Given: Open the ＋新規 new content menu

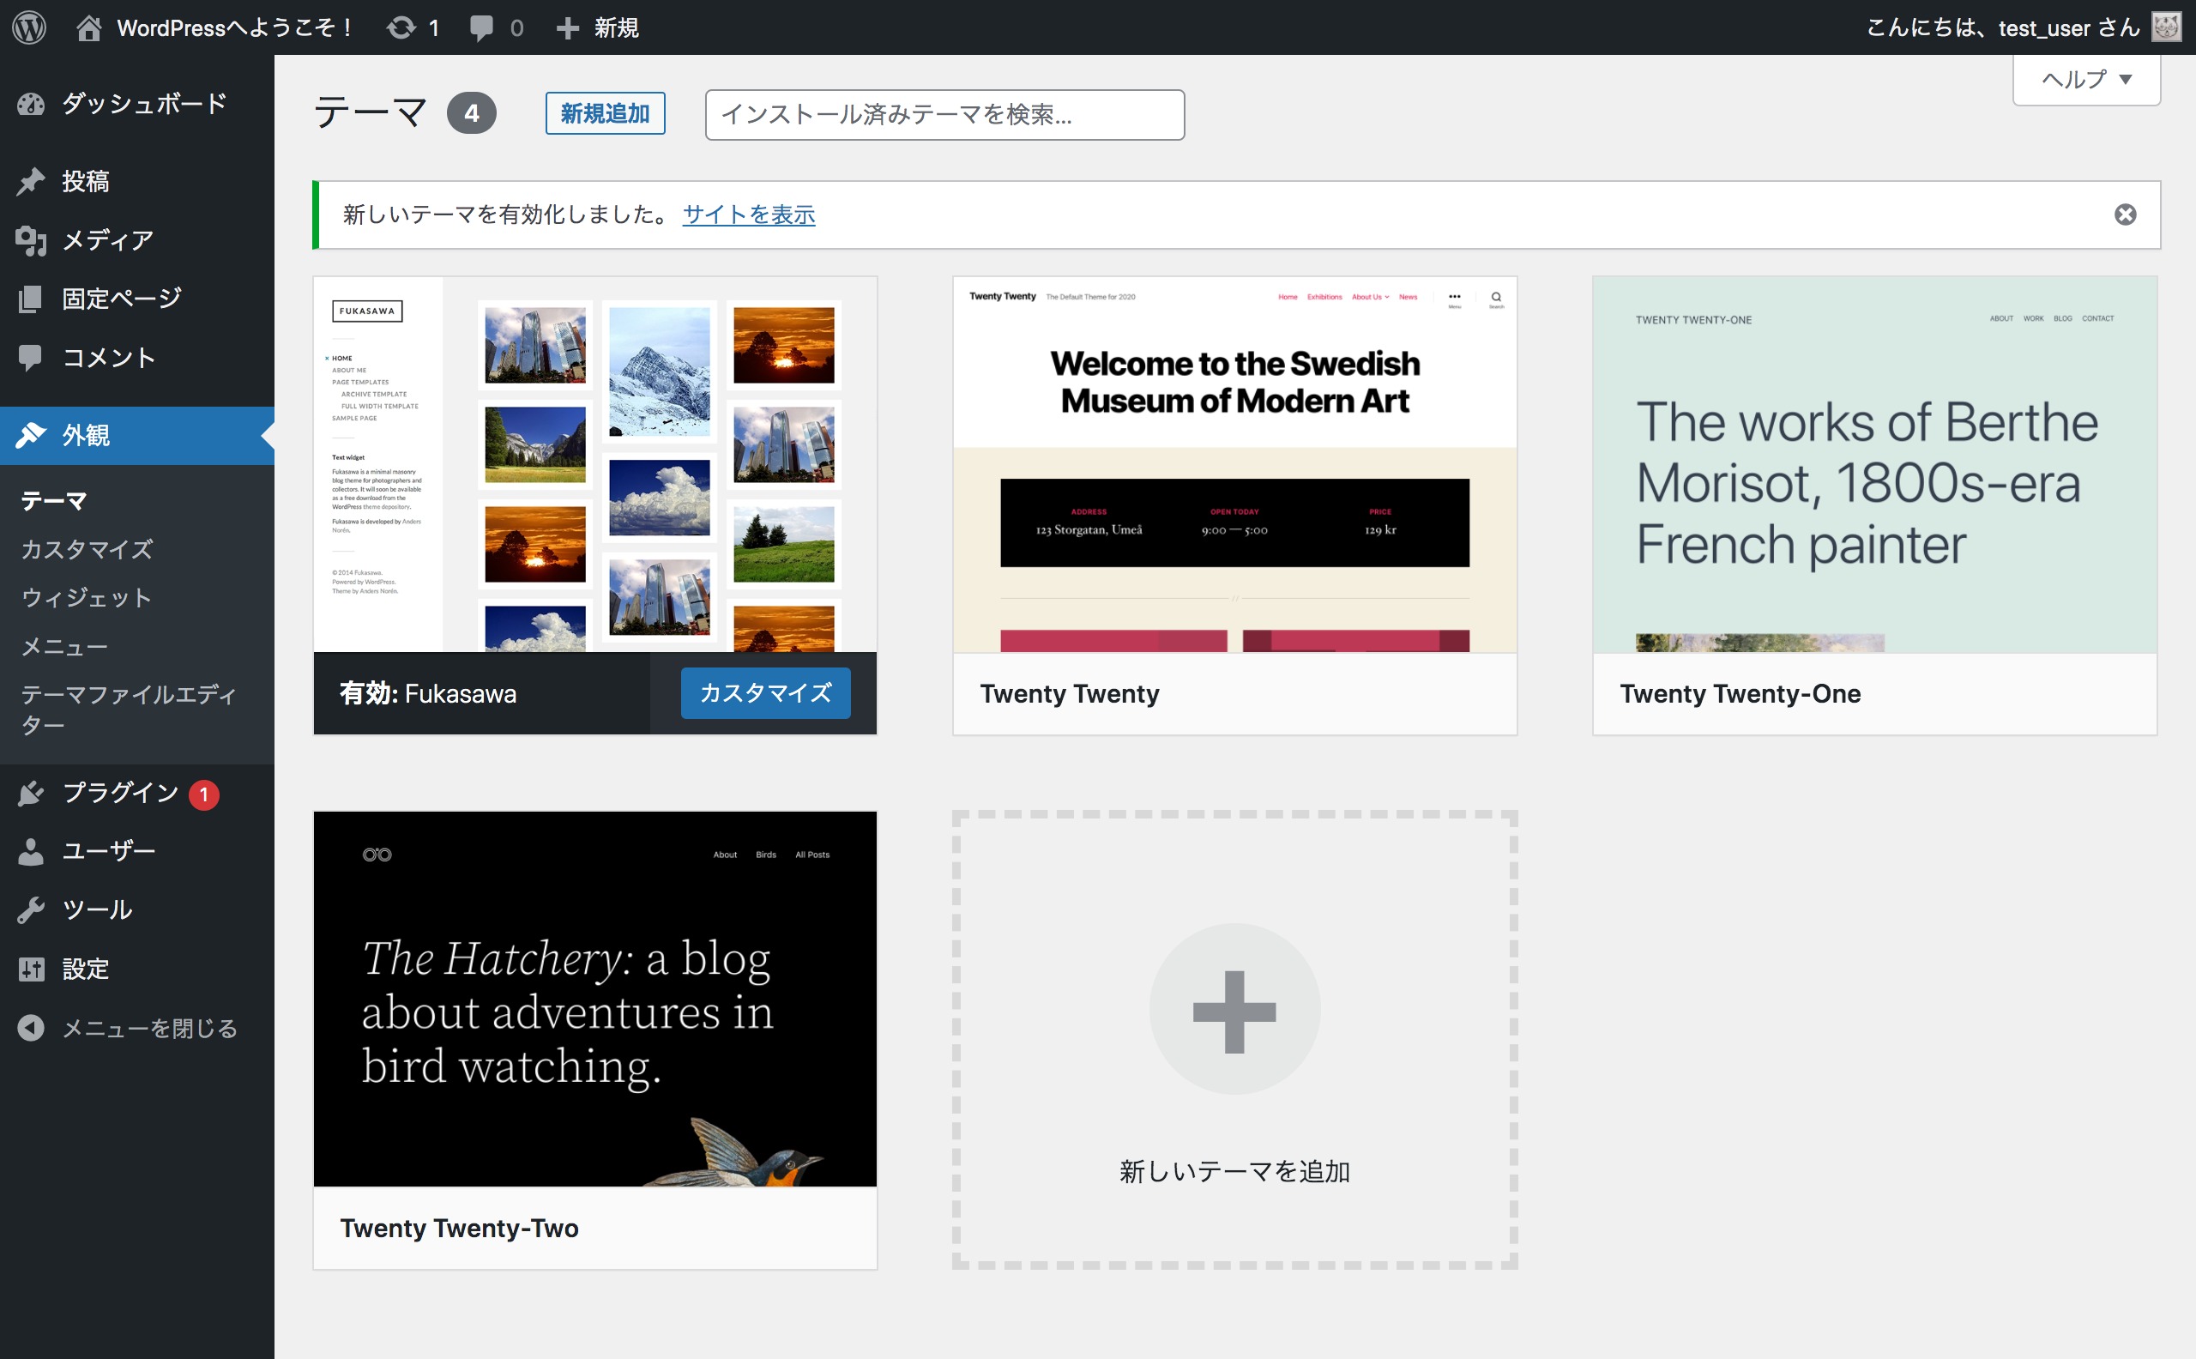Looking at the screenshot, I should pos(598,27).
